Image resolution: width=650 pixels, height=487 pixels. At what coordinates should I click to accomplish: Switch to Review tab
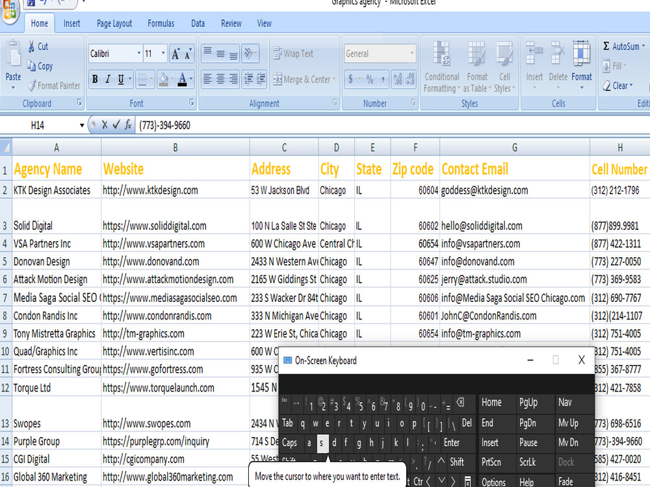coord(231,23)
